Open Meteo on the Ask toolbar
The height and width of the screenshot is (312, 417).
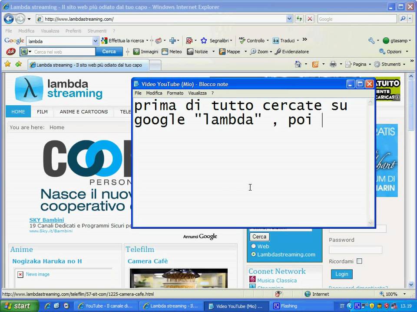pos(172,52)
